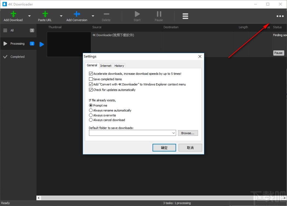Open the hamburger menu icon
The height and width of the screenshot is (206, 287).
(185, 16)
